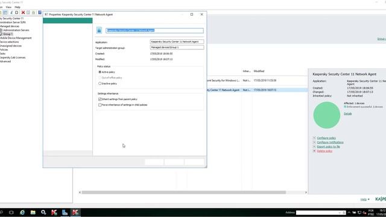This screenshot has width=386, height=217.
Task: Select Administration Servers in the tree
Action: [16, 30]
